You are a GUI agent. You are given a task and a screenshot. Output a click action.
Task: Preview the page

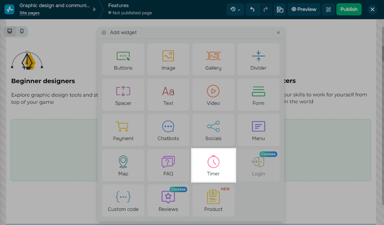tap(304, 10)
